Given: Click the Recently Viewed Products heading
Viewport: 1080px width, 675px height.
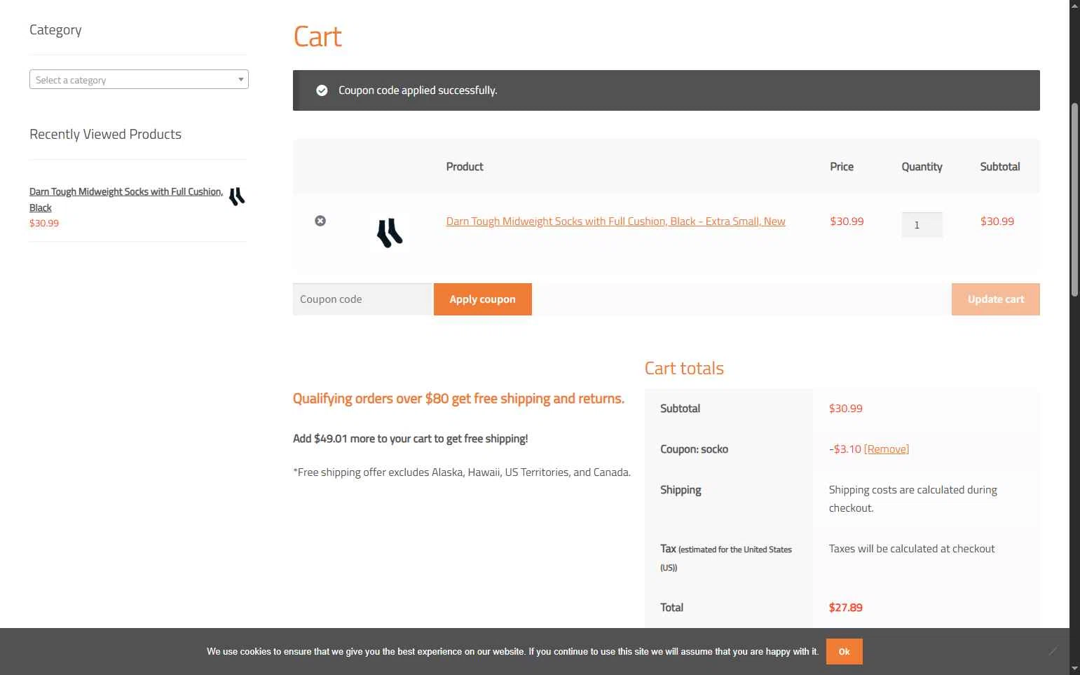Looking at the screenshot, I should 105,135.
